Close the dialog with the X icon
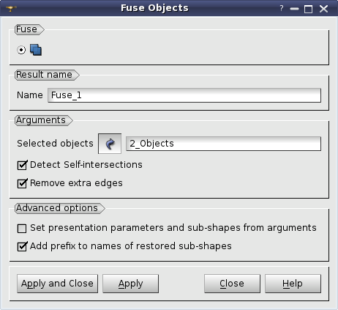This screenshot has height=310, width=338. click(324, 9)
